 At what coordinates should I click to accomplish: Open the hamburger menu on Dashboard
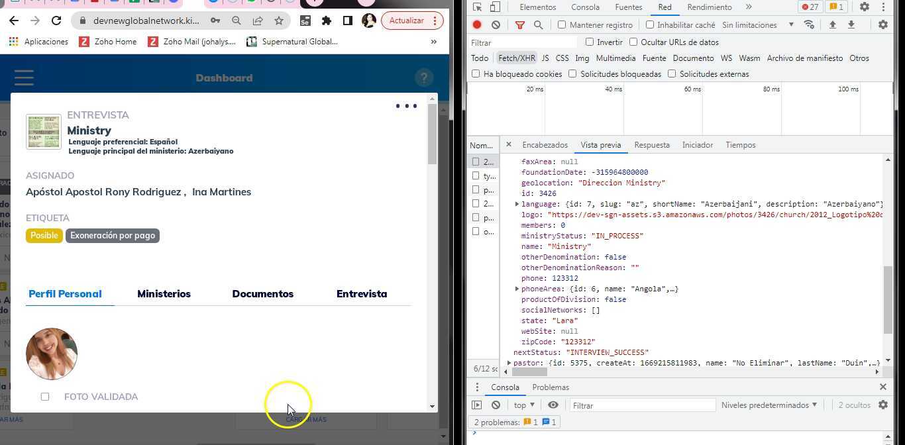coord(24,78)
